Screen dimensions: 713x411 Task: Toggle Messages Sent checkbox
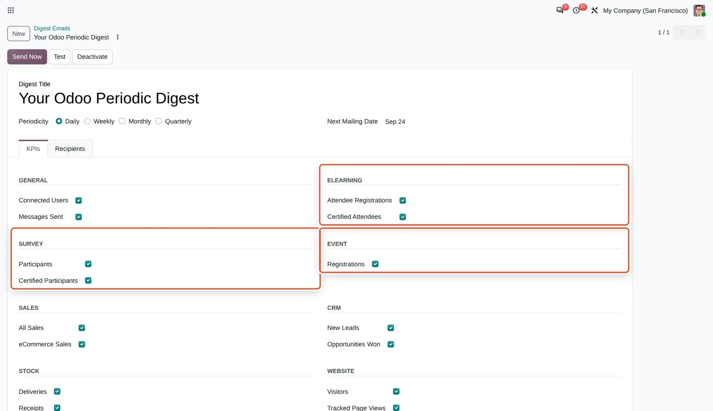point(78,217)
